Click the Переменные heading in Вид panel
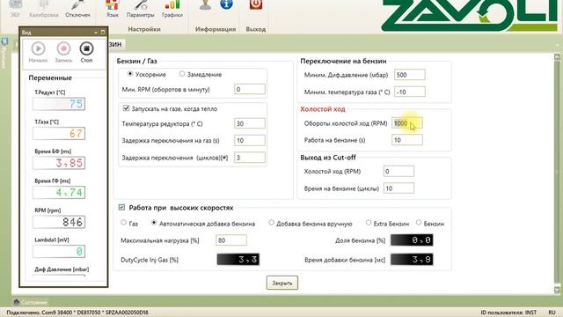This screenshot has width=563, height=317. pyautogui.click(x=50, y=77)
